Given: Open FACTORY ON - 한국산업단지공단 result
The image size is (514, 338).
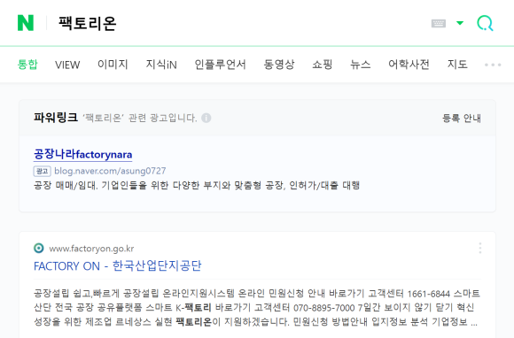Looking at the screenshot, I should coord(117,265).
